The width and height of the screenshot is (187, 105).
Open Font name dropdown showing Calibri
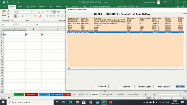30,12
